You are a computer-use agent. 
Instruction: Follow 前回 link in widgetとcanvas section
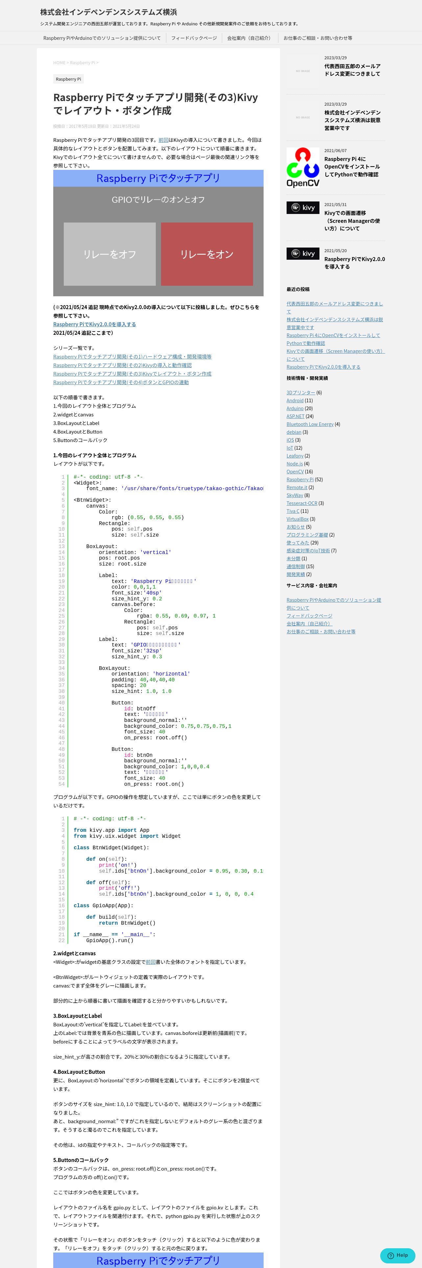pyautogui.click(x=150, y=962)
